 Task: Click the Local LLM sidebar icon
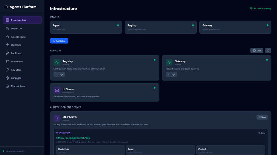click(x=8, y=28)
